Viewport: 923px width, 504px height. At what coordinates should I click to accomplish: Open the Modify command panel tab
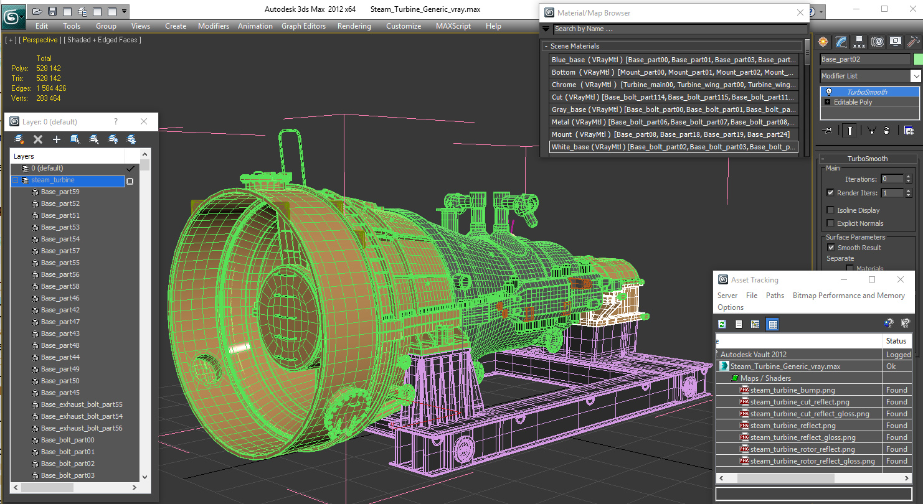[841, 42]
